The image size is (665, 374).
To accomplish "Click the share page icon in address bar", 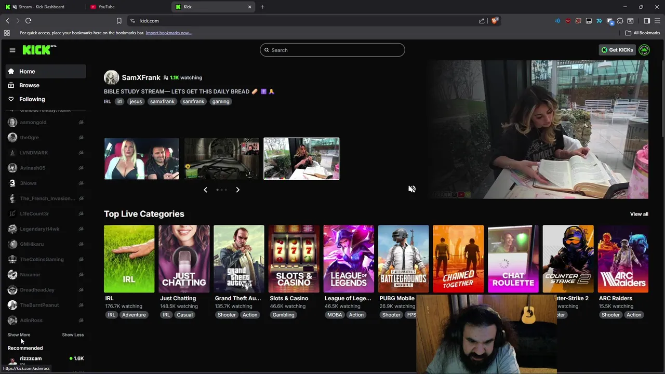I will [482, 21].
